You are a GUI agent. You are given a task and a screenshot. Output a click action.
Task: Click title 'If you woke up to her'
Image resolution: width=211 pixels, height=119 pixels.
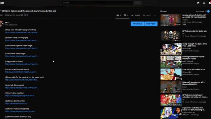[194, 109]
